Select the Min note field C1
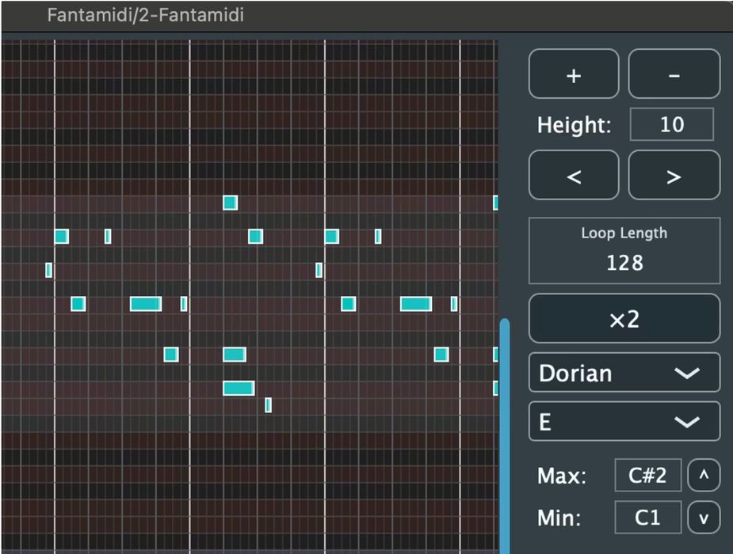Screen dimensions: 733x554 click(647, 518)
